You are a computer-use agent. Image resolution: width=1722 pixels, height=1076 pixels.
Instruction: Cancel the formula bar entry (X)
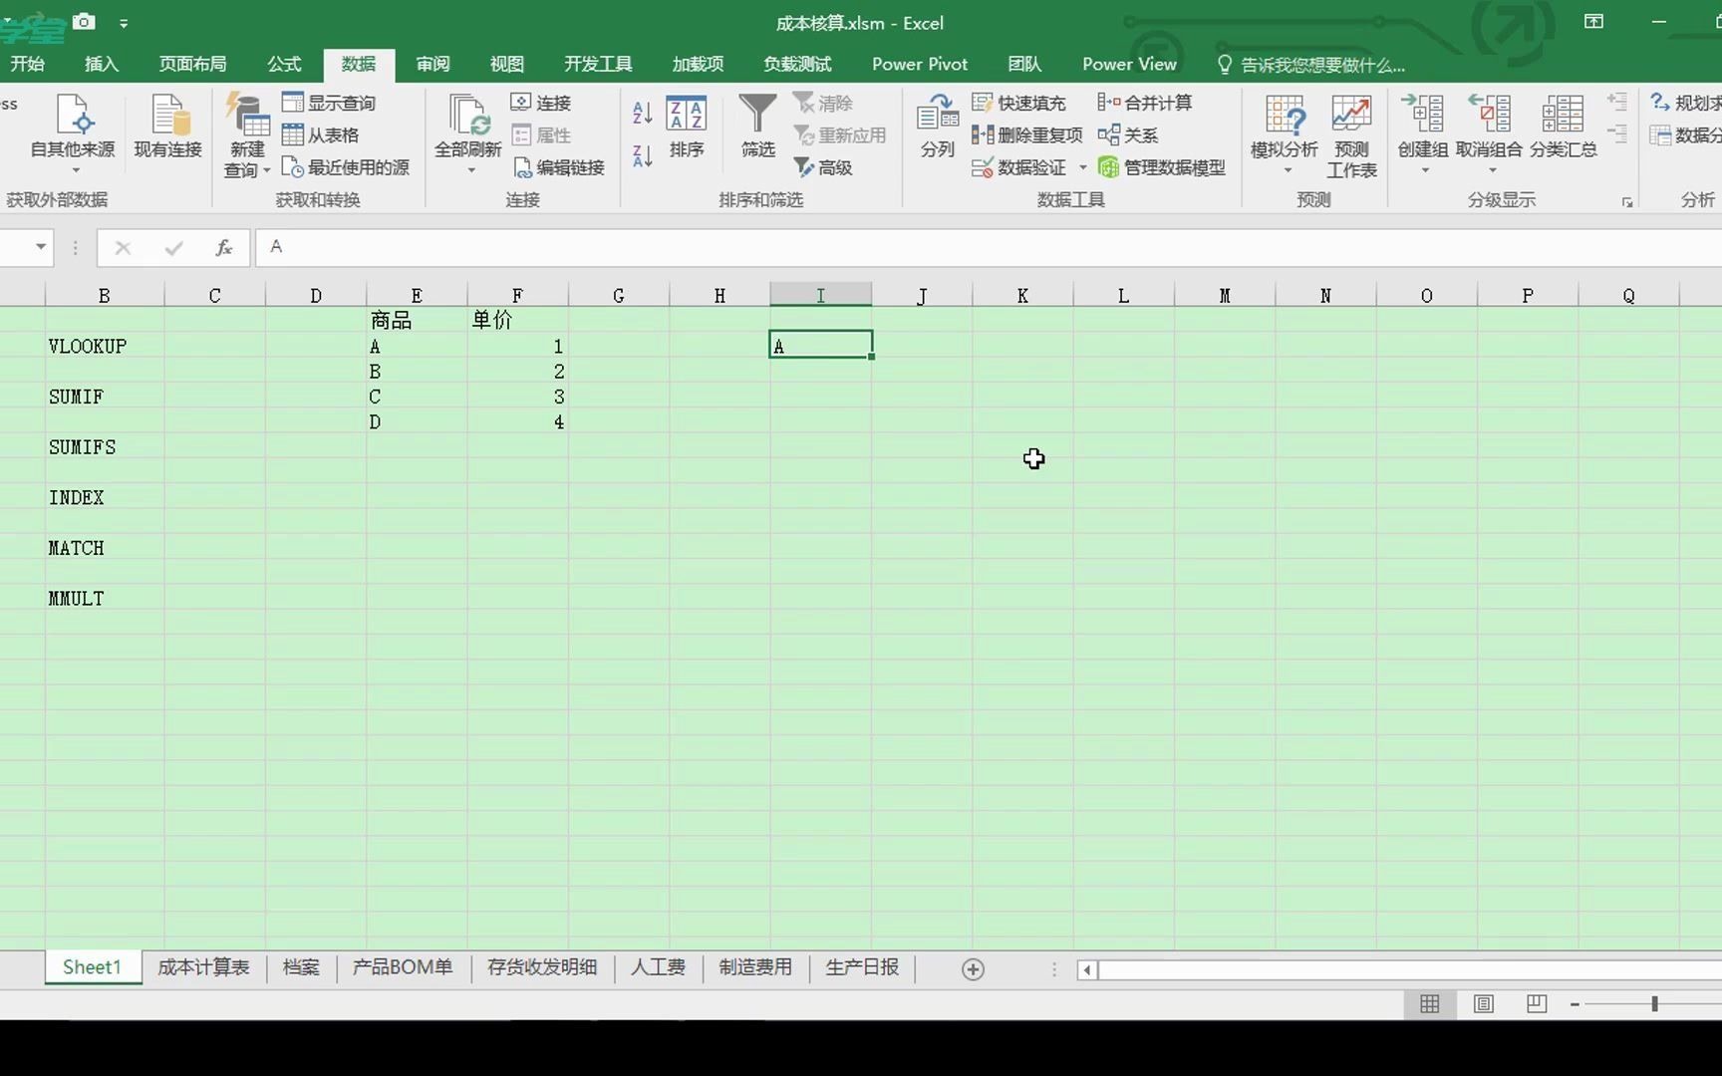pos(123,247)
